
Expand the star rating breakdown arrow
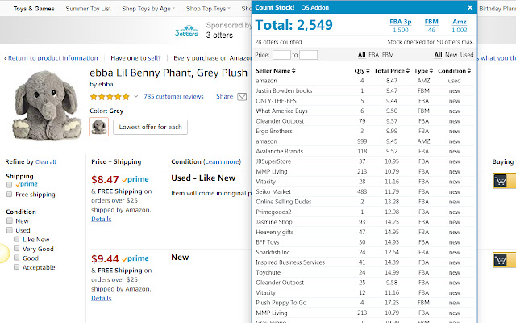[x=138, y=97]
